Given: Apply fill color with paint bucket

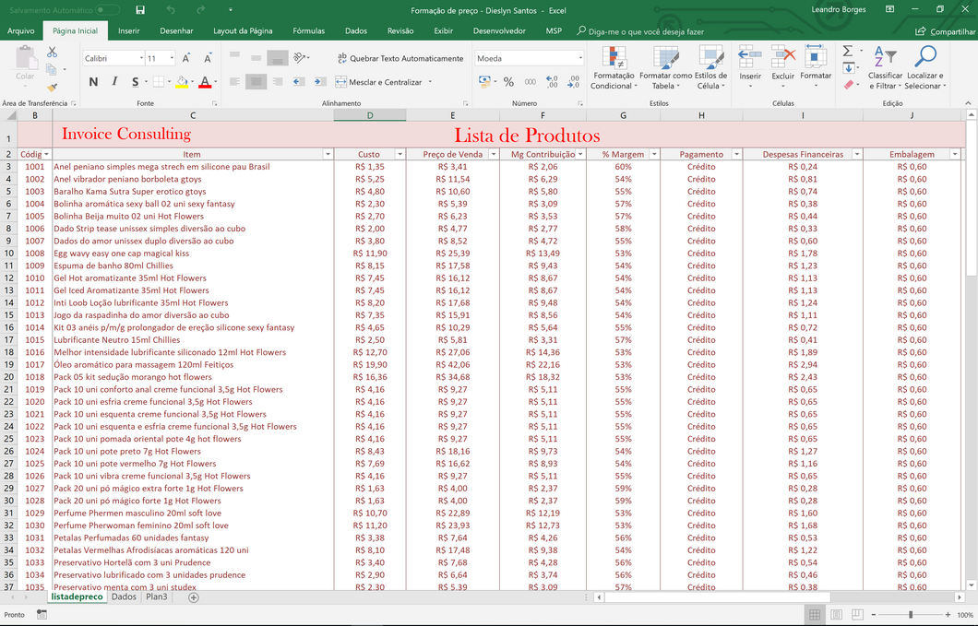Looking at the screenshot, I should pyautogui.click(x=182, y=82).
